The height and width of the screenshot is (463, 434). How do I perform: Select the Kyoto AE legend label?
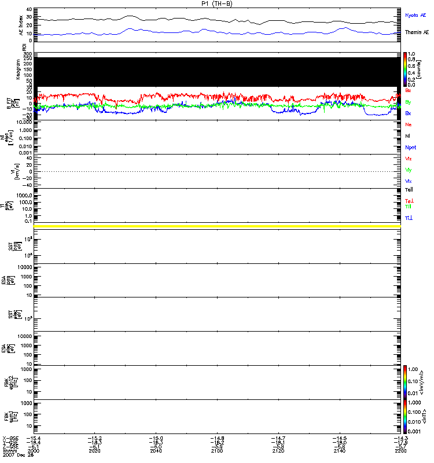pos(415,15)
